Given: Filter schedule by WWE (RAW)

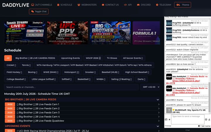Looking at the screenshot, I should click(x=51, y=72).
